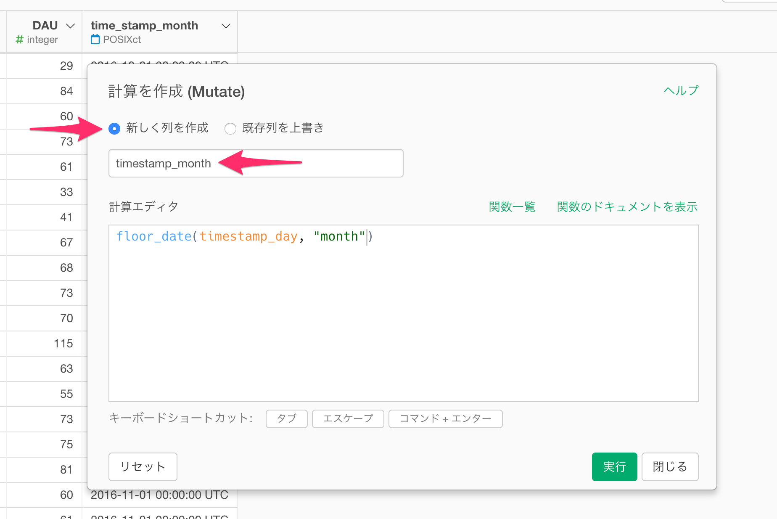777x519 pixels.
Task: Click the timestamp_month column name field
Action: pos(256,163)
